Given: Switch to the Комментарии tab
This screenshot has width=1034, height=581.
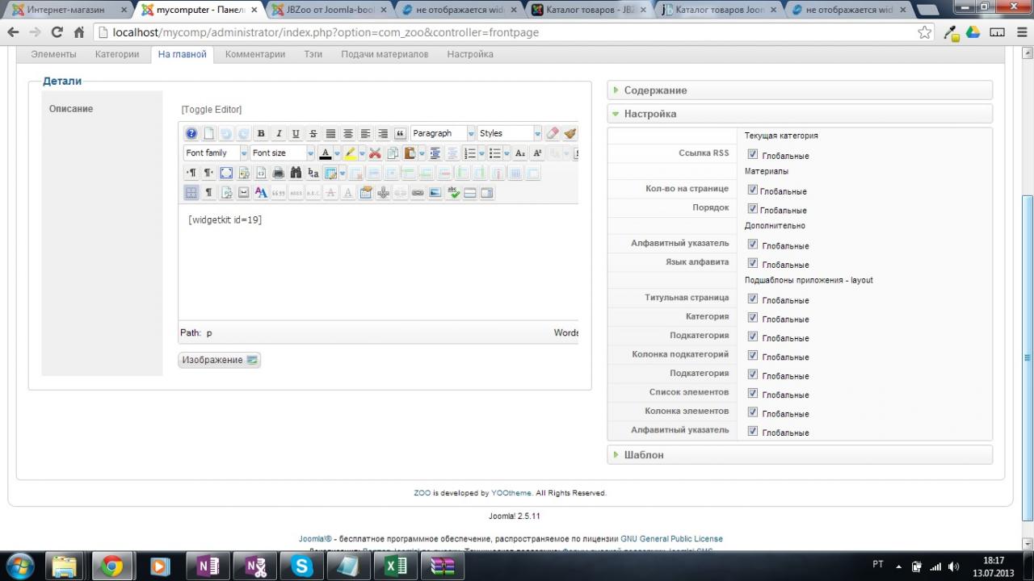Looking at the screenshot, I should click(x=255, y=54).
